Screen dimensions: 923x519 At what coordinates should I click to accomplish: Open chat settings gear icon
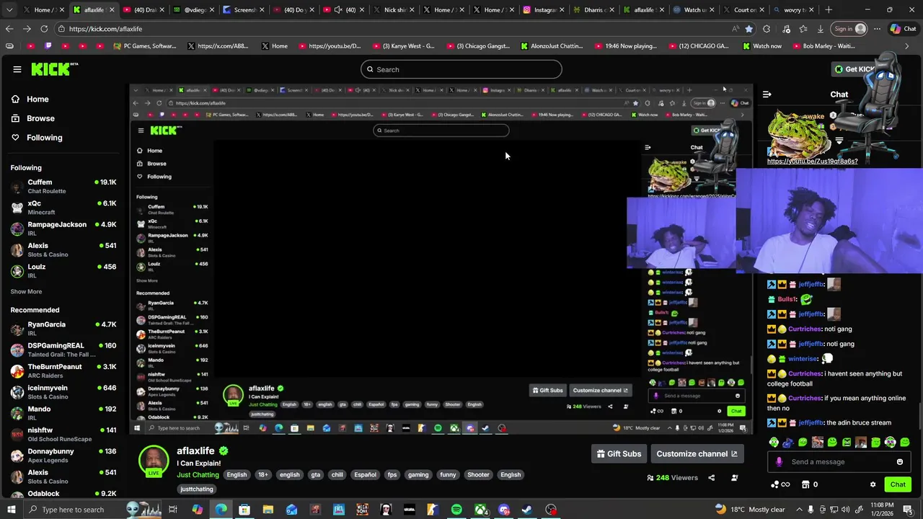[873, 484]
